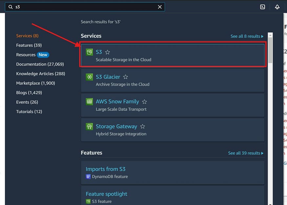Click the results scrollbar thumb
Screen dimensions: 287x205
coord(270,50)
